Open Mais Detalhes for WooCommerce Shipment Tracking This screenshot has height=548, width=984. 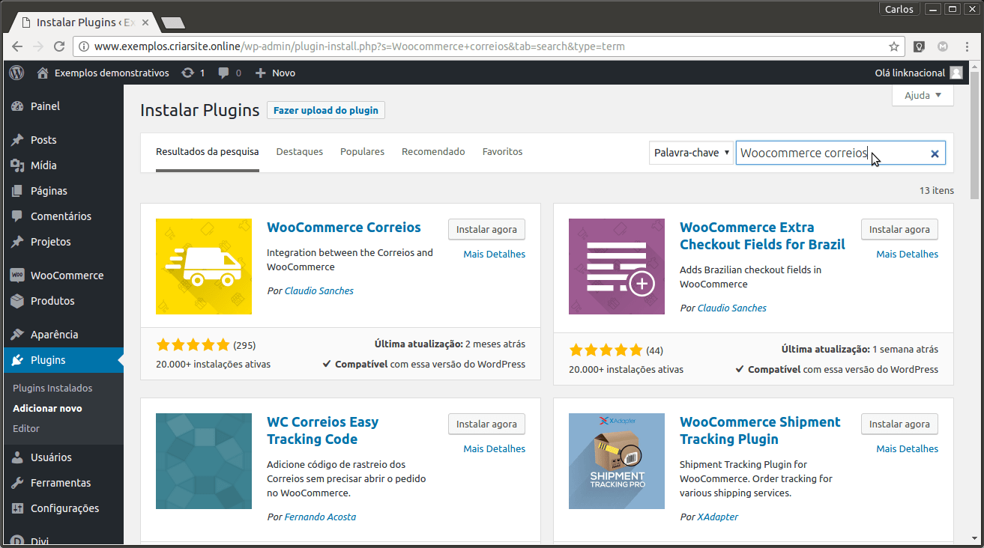point(907,449)
